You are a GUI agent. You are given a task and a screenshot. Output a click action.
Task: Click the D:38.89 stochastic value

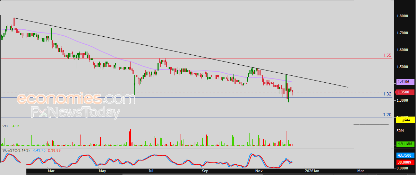tap(54, 150)
